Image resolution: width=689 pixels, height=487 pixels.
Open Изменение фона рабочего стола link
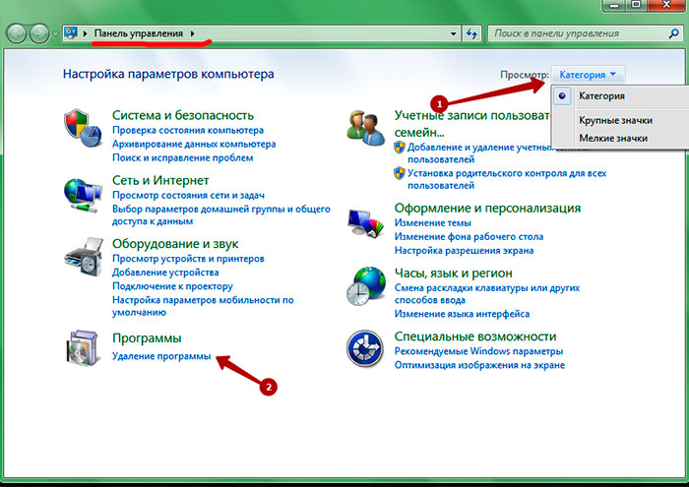[x=469, y=237]
